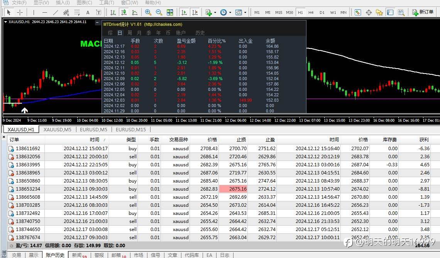Expand the XAUUSD,H1 chart title triangle
440x258 pixels.
[5, 22]
